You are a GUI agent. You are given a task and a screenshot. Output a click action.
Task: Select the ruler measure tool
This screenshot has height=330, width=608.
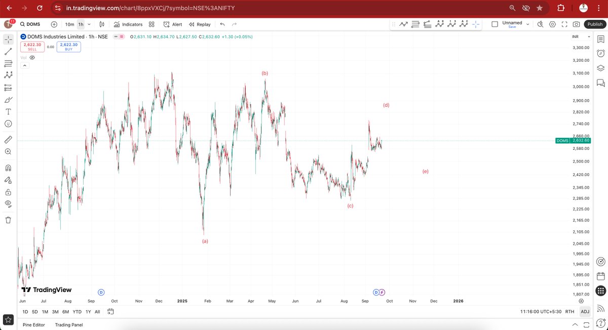click(8, 139)
